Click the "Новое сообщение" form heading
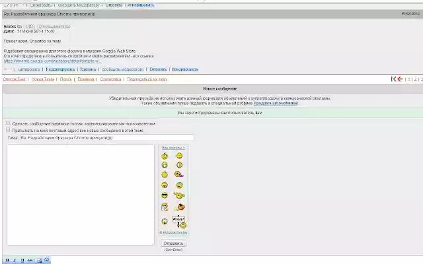423x264 pixels. pyautogui.click(x=220, y=88)
